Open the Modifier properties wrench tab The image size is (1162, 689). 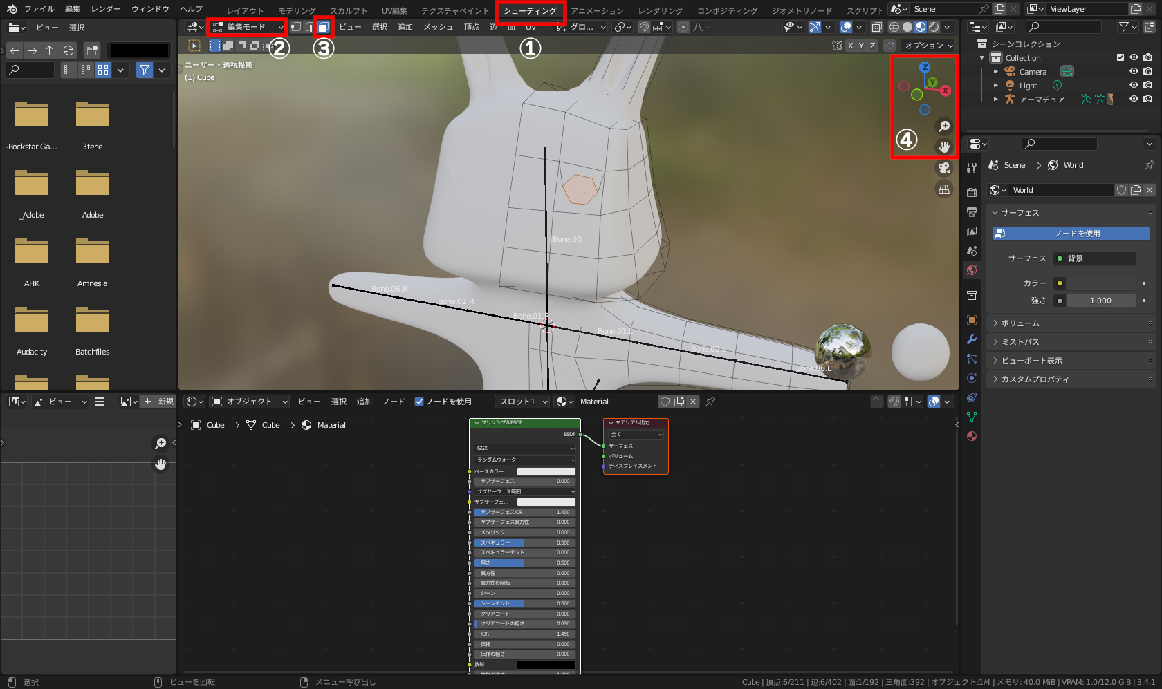click(972, 339)
